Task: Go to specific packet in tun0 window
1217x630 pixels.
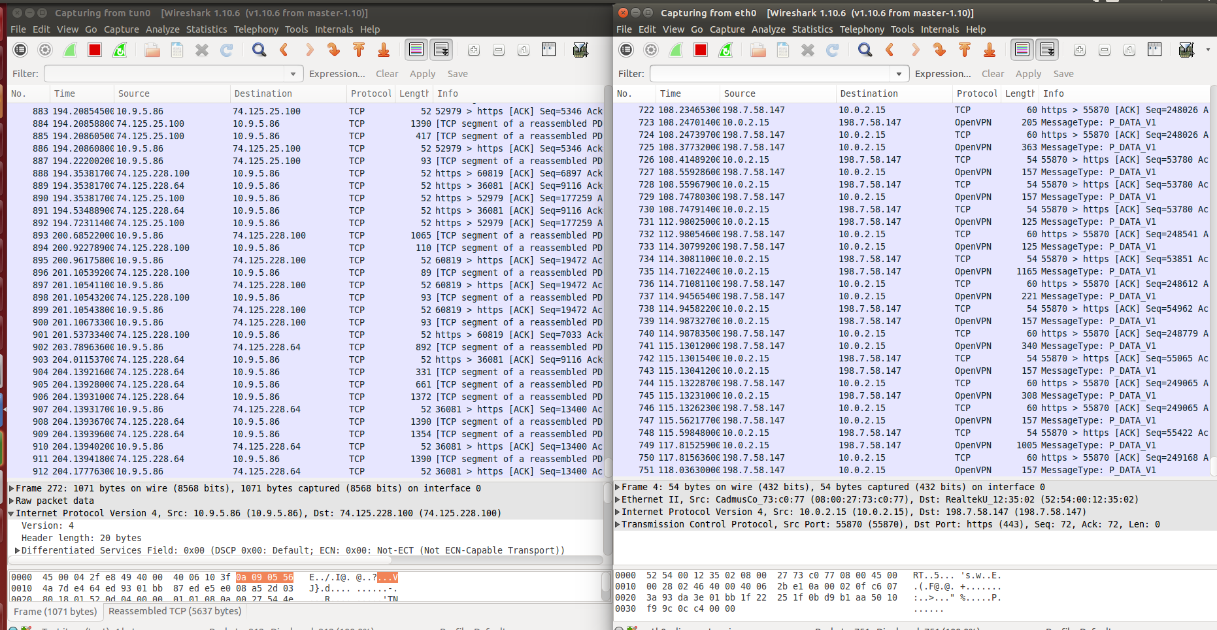Action: 334,50
